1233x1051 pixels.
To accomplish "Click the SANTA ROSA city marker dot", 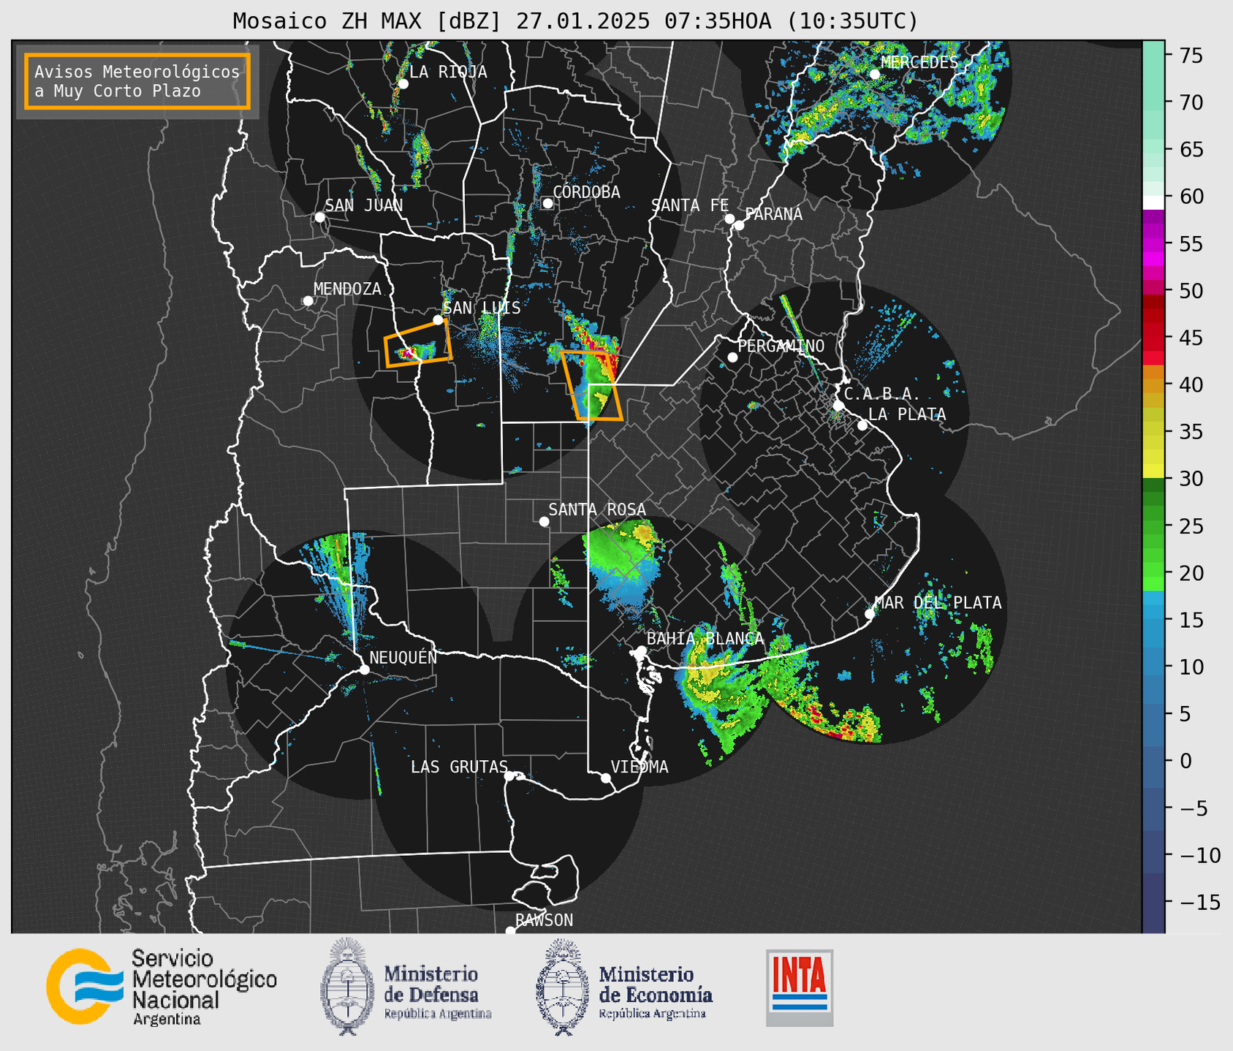I will pos(544,521).
